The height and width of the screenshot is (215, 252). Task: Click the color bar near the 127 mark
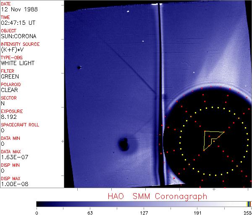(x=144, y=204)
